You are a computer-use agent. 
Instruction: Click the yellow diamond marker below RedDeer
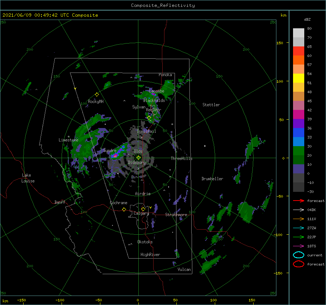coord(149,118)
